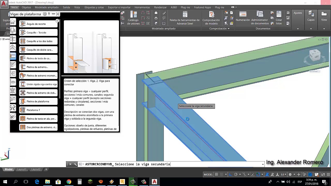Toggle hardware acceleration blue circle icon
This screenshot has height=186, width=331.
[x=310, y=175]
